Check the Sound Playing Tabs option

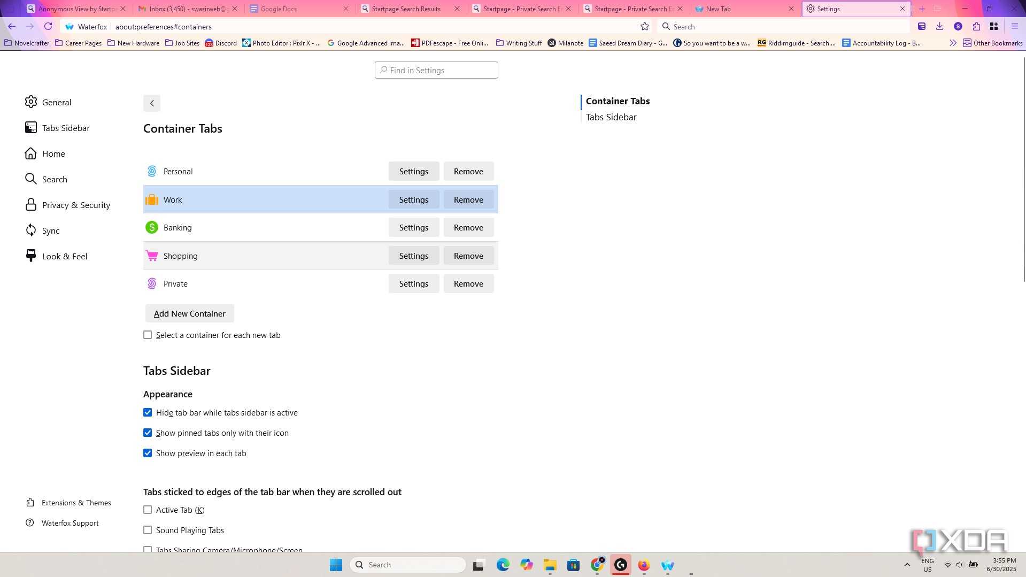[x=148, y=530]
